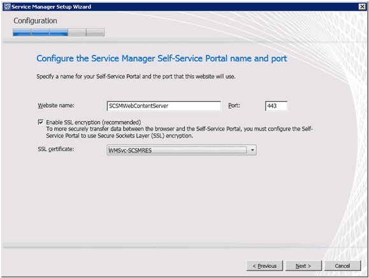Click the last empty progress segment
The width and height of the screenshot is (369, 278).
pos(96,33)
